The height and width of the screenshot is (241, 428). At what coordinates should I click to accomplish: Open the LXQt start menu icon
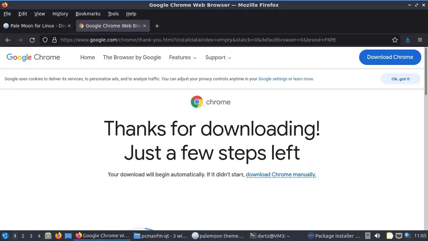pos(5,236)
